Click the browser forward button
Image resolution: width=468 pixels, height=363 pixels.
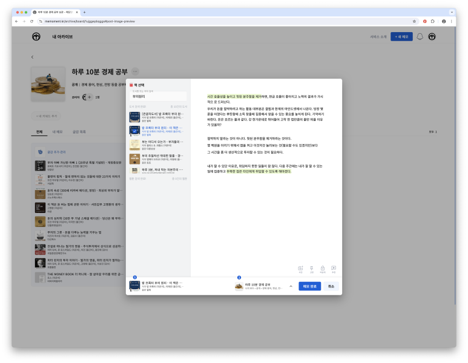pyautogui.click(x=24, y=21)
